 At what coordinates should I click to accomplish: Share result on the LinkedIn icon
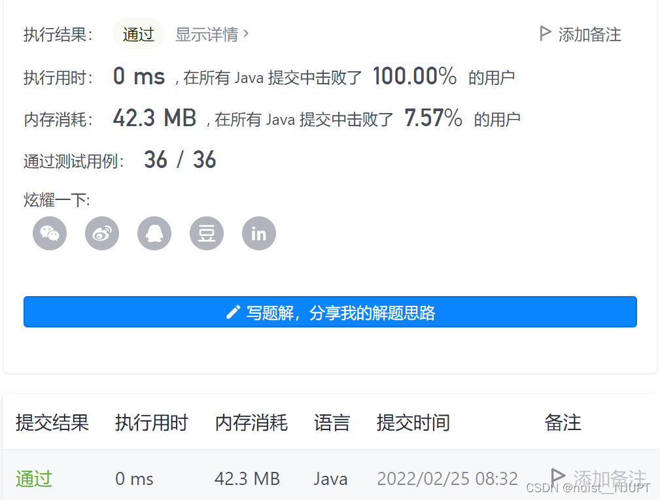pos(258,233)
